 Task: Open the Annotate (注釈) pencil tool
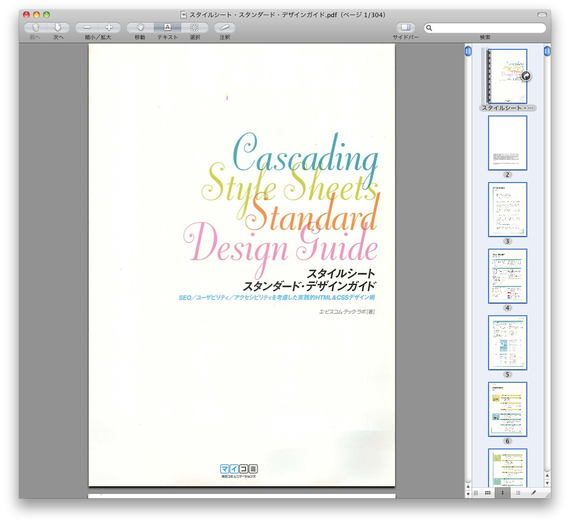click(x=224, y=28)
